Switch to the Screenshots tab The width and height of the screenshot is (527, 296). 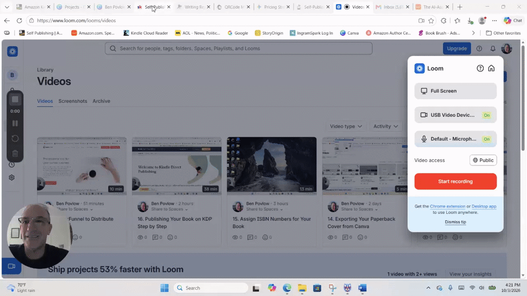click(73, 101)
